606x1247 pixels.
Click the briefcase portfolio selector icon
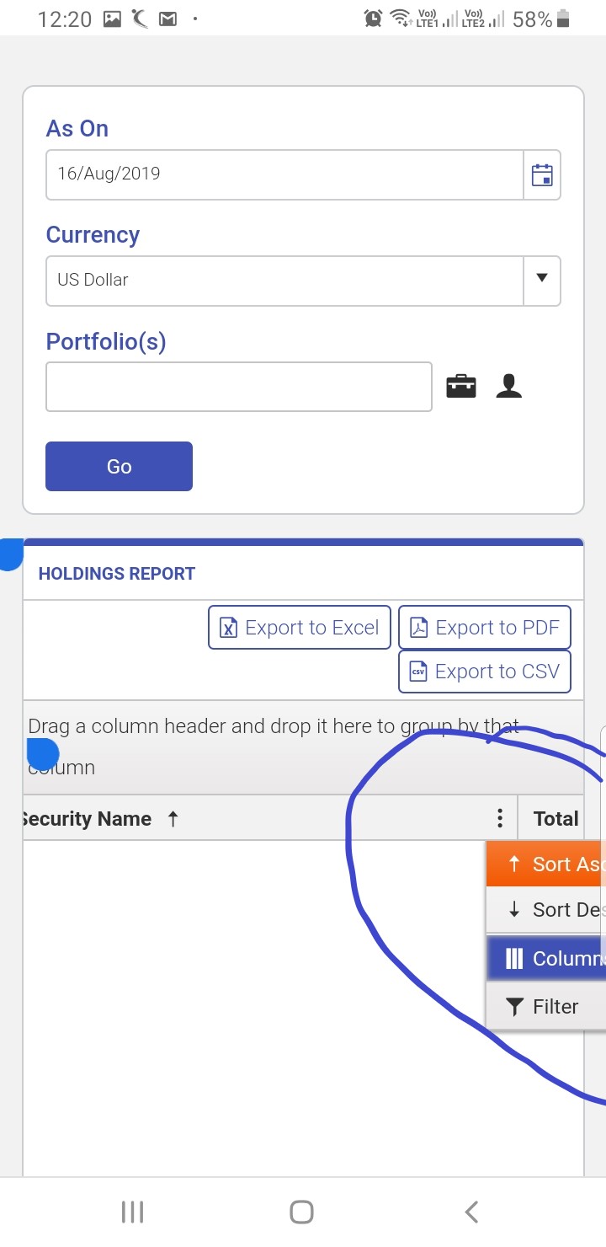460,387
